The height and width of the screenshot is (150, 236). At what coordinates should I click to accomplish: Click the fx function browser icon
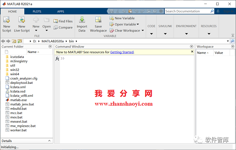pos(57,59)
